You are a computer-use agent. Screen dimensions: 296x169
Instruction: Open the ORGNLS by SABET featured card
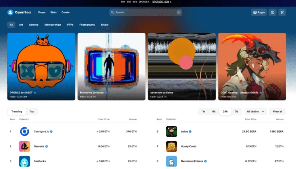coord(41,67)
